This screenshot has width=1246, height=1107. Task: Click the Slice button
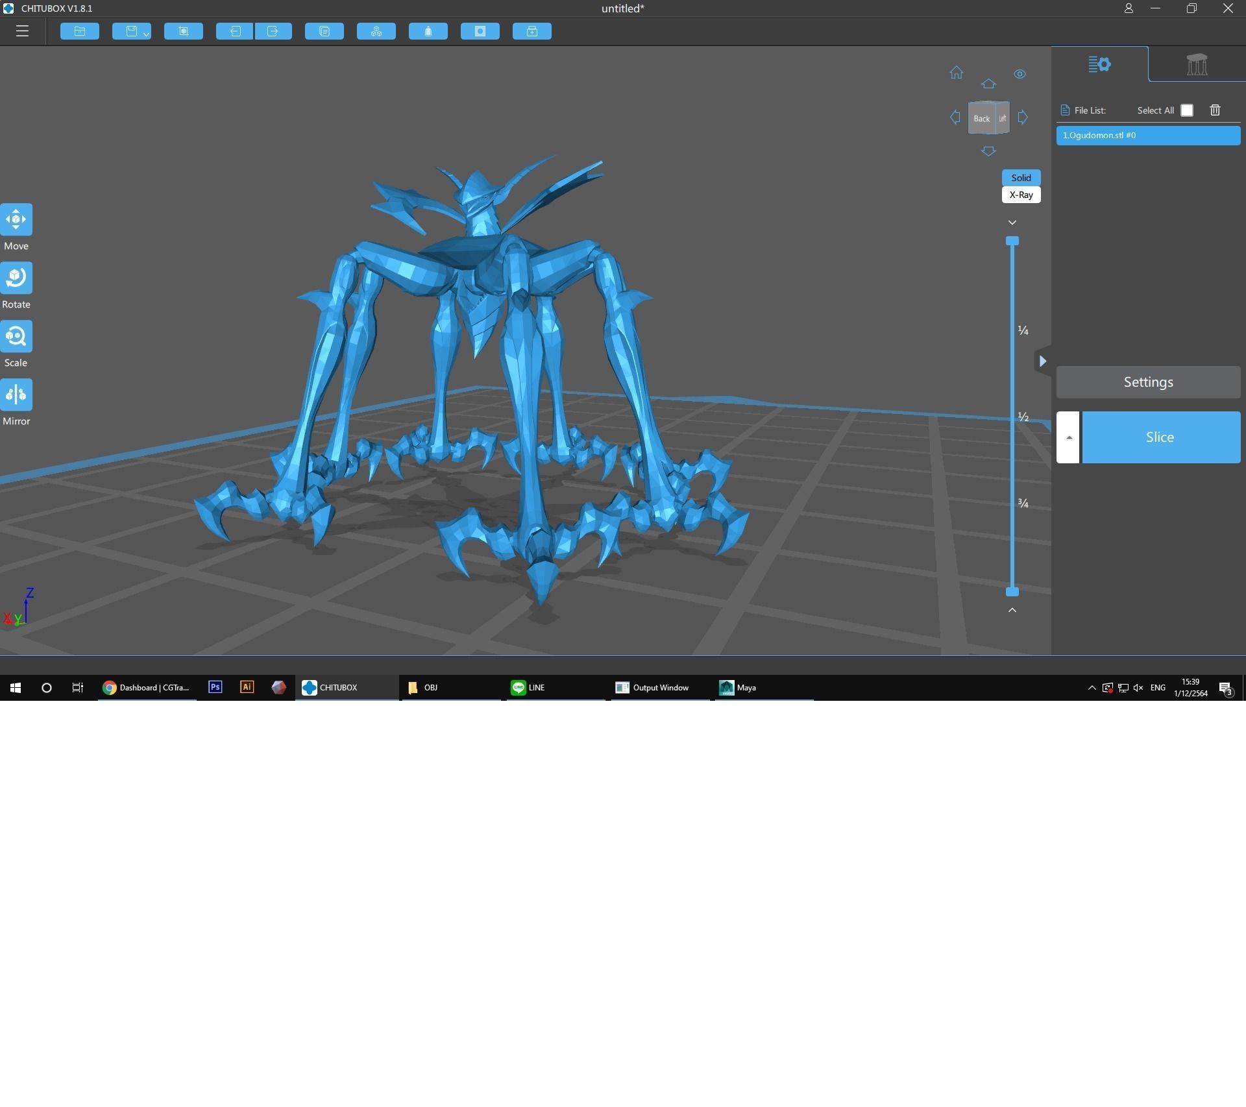[x=1160, y=437]
